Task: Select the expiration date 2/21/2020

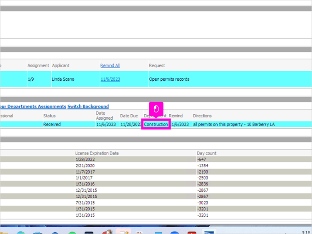Action: pos(85,166)
